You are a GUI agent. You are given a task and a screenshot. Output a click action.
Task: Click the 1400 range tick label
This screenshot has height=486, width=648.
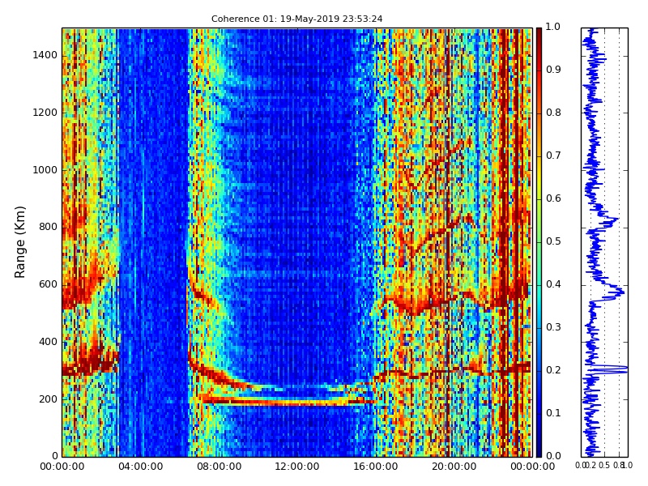pyautogui.click(x=45, y=55)
